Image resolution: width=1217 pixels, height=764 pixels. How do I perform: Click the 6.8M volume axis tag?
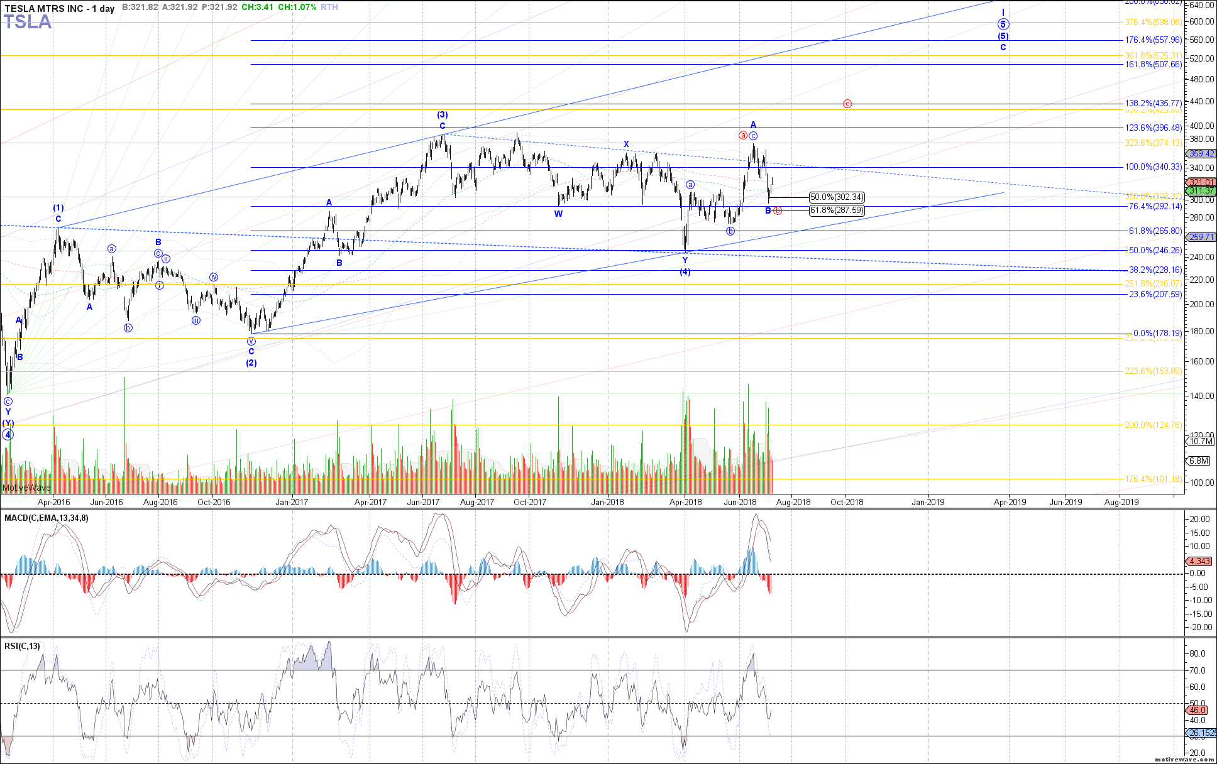[x=1198, y=461]
